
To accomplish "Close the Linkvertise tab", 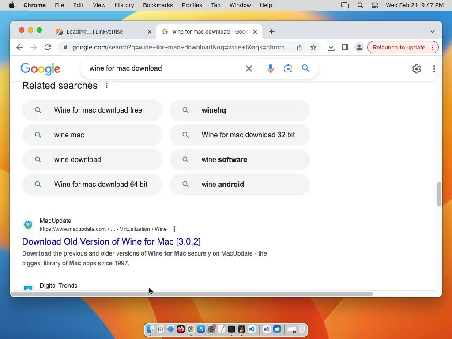I will click(150, 32).
